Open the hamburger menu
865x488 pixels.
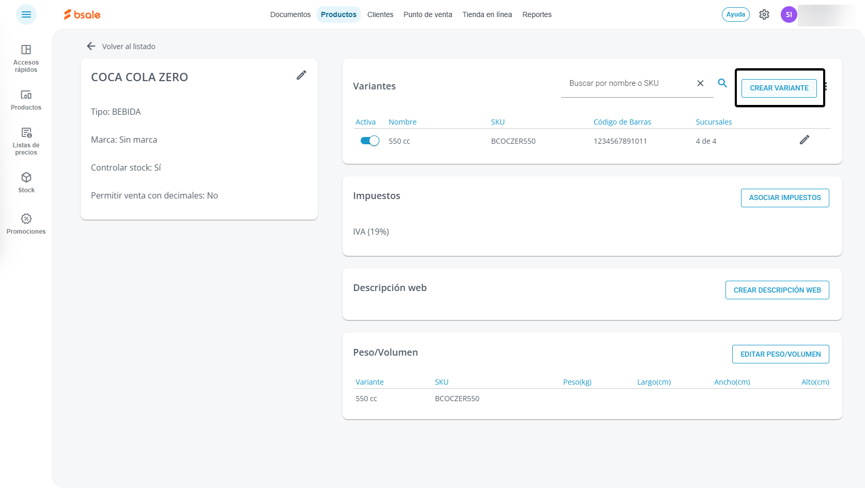tap(26, 14)
